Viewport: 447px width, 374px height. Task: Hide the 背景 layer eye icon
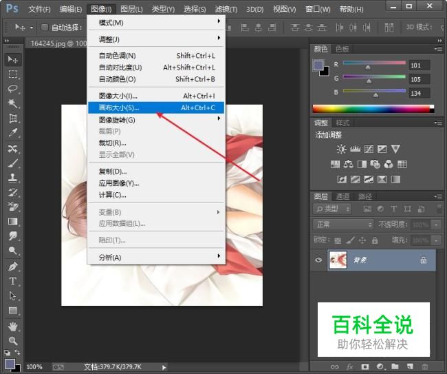pyautogui.click(x=318, y=260)
